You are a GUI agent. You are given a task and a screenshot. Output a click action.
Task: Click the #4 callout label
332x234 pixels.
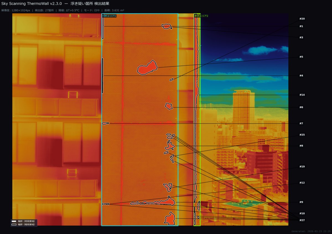coord(301,76)
